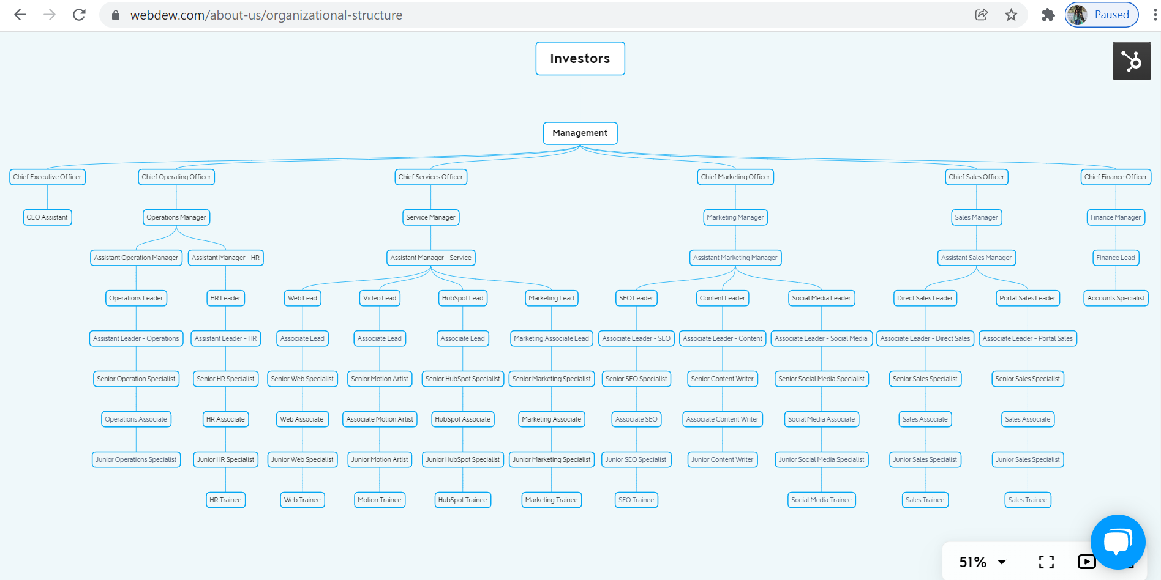Open the Paused profile button

(x=1102, y=15)
